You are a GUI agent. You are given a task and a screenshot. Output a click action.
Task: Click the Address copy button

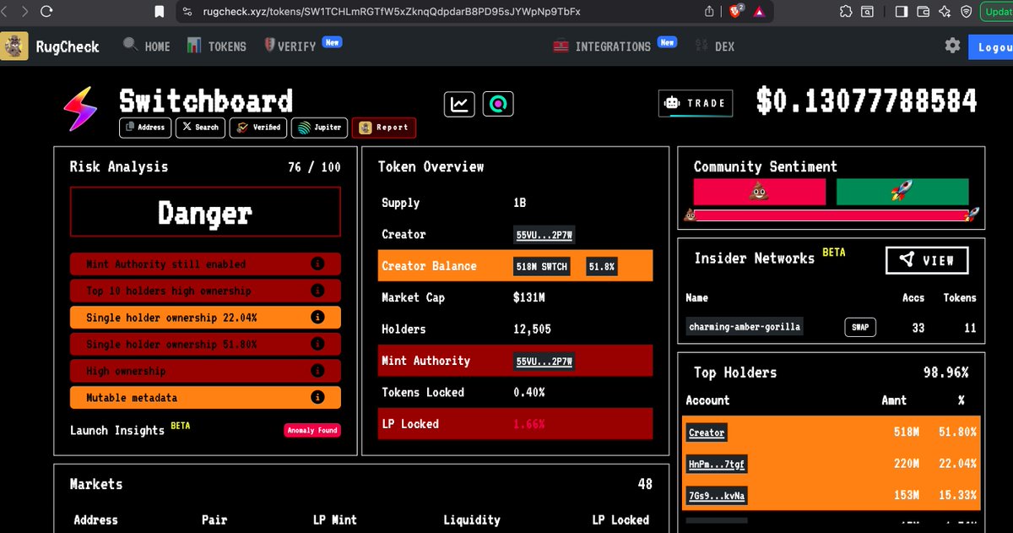pyautogui.click(x=145, y=128)
